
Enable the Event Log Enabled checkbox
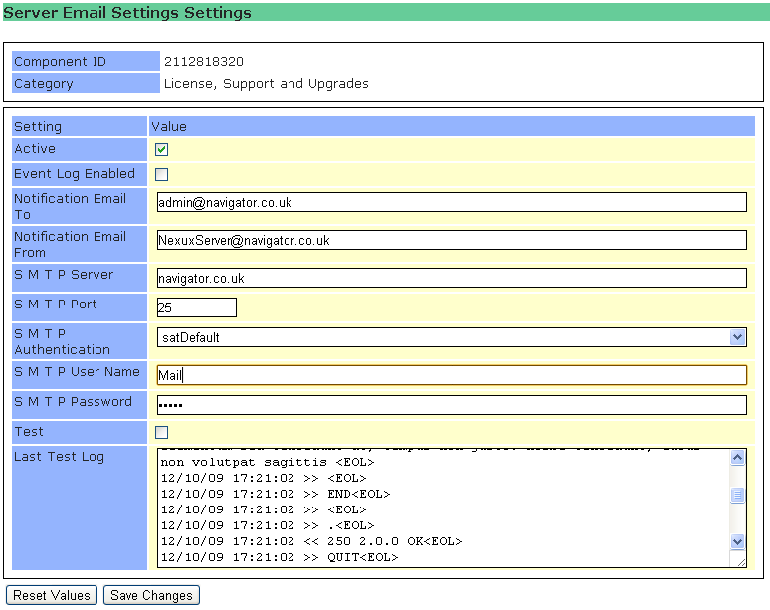coord(162,174)
